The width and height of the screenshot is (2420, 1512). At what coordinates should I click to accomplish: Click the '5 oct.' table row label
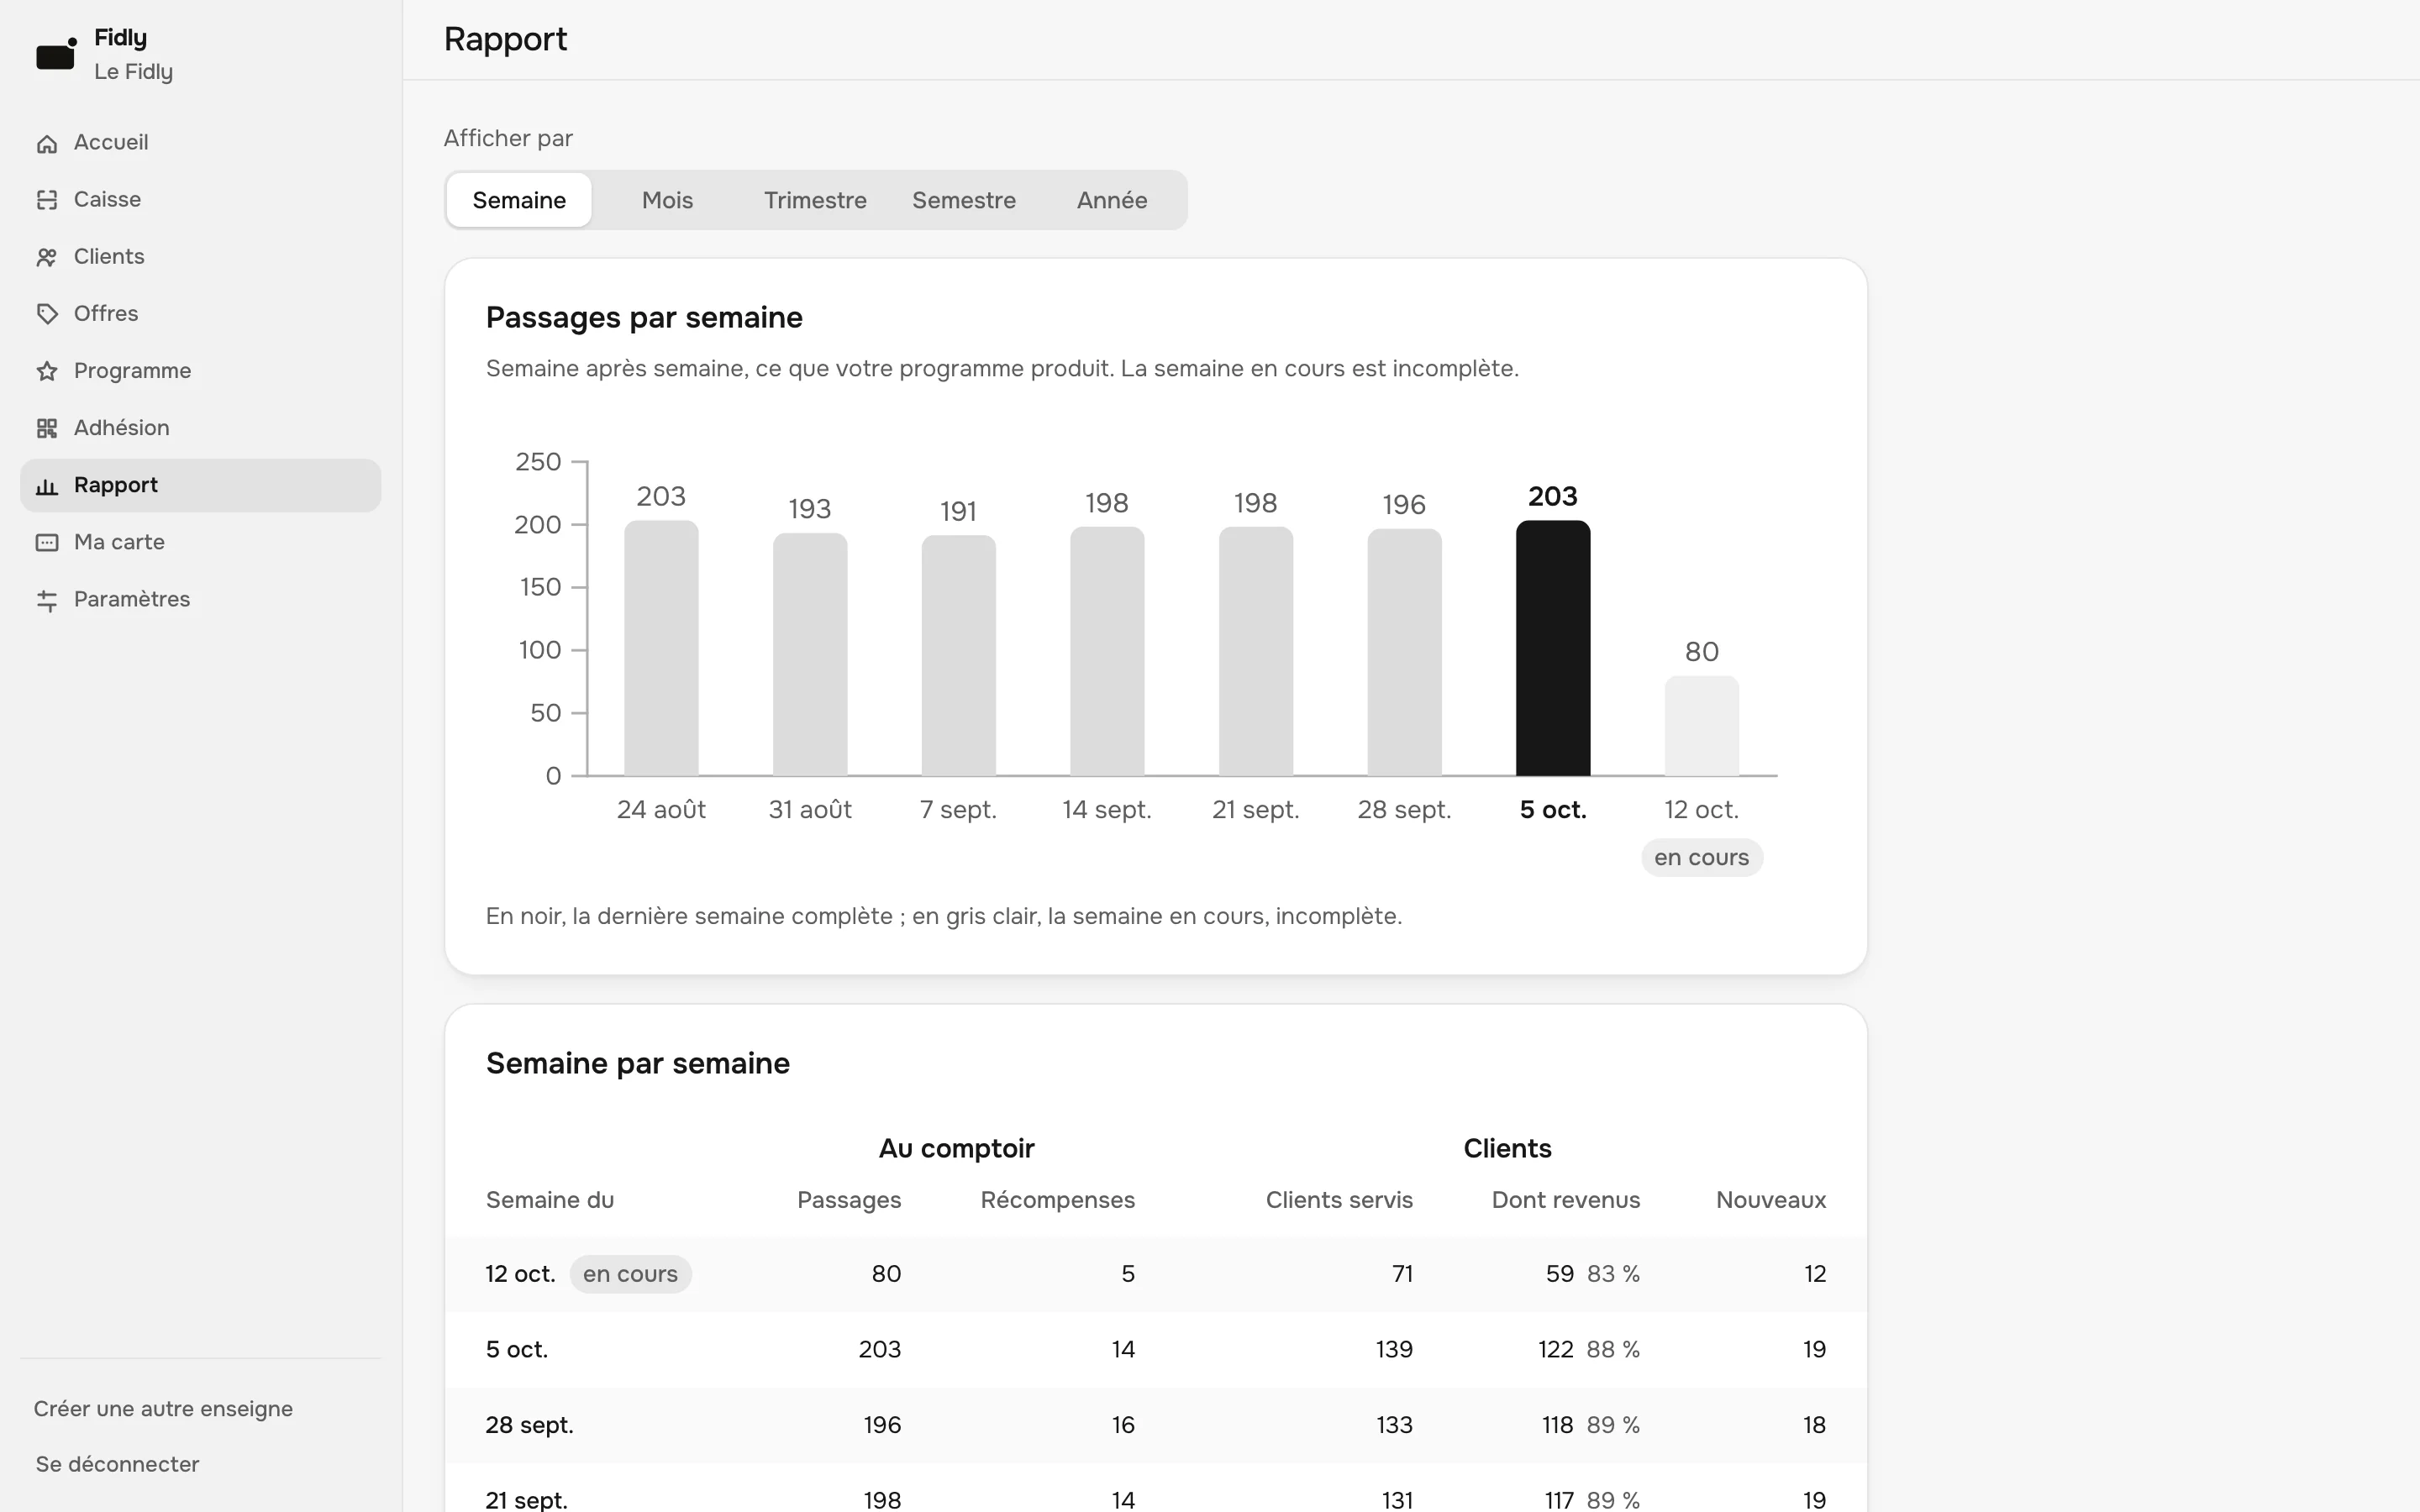(517, 1350)
